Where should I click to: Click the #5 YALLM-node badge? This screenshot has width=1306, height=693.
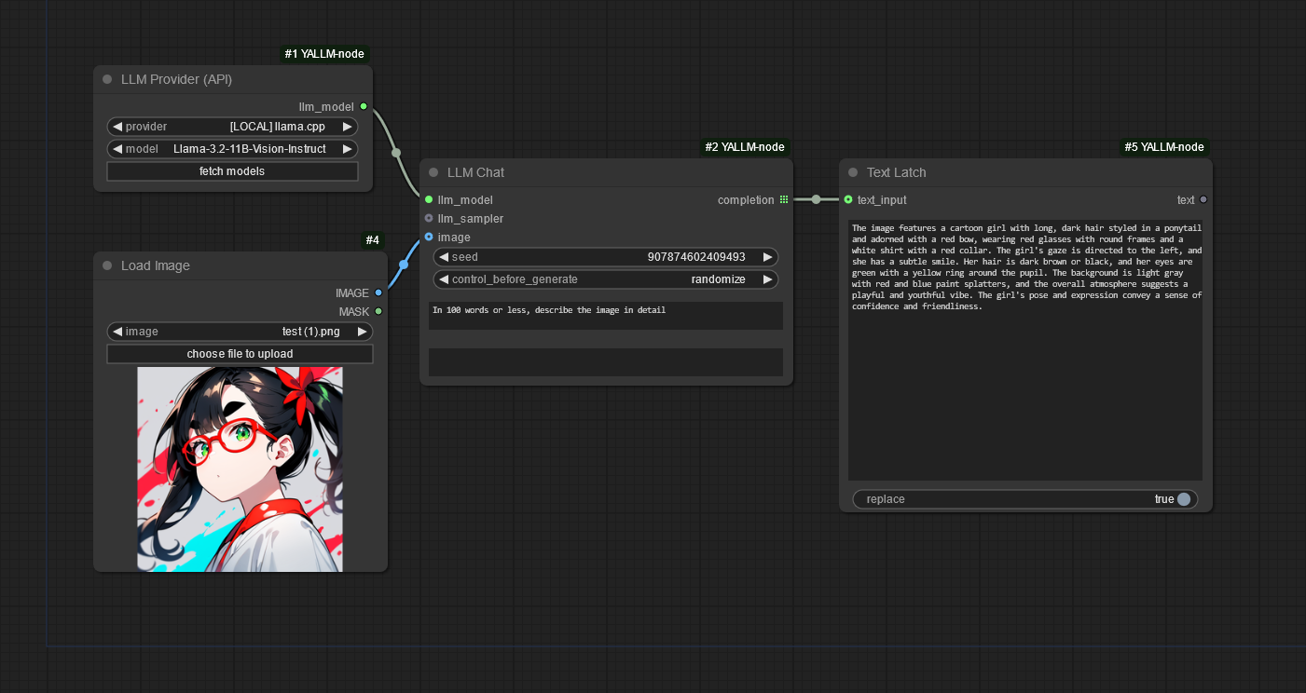coord(1164,147)
